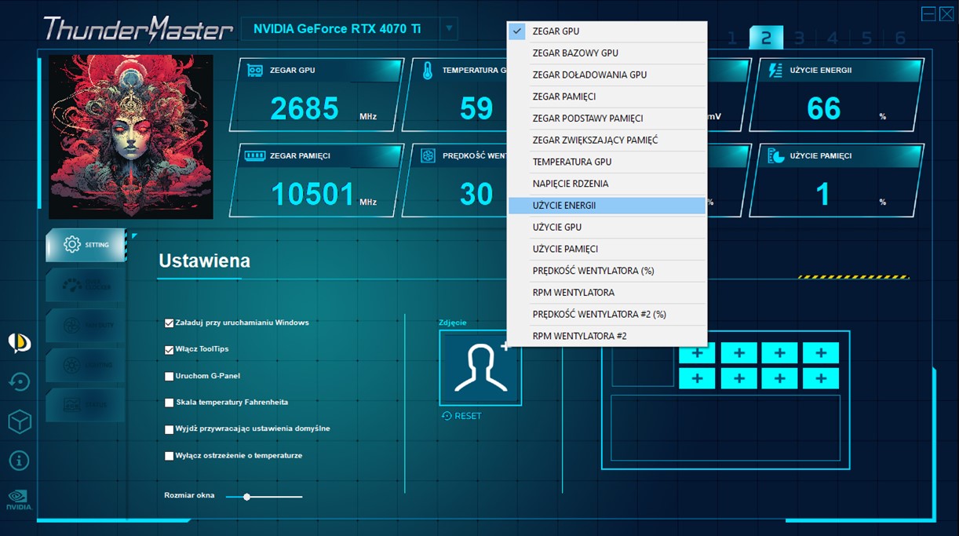Click the graphics card icon beside ZEGAR GPU
Screen dimensions: 959x536
click(x=255, y=71)
